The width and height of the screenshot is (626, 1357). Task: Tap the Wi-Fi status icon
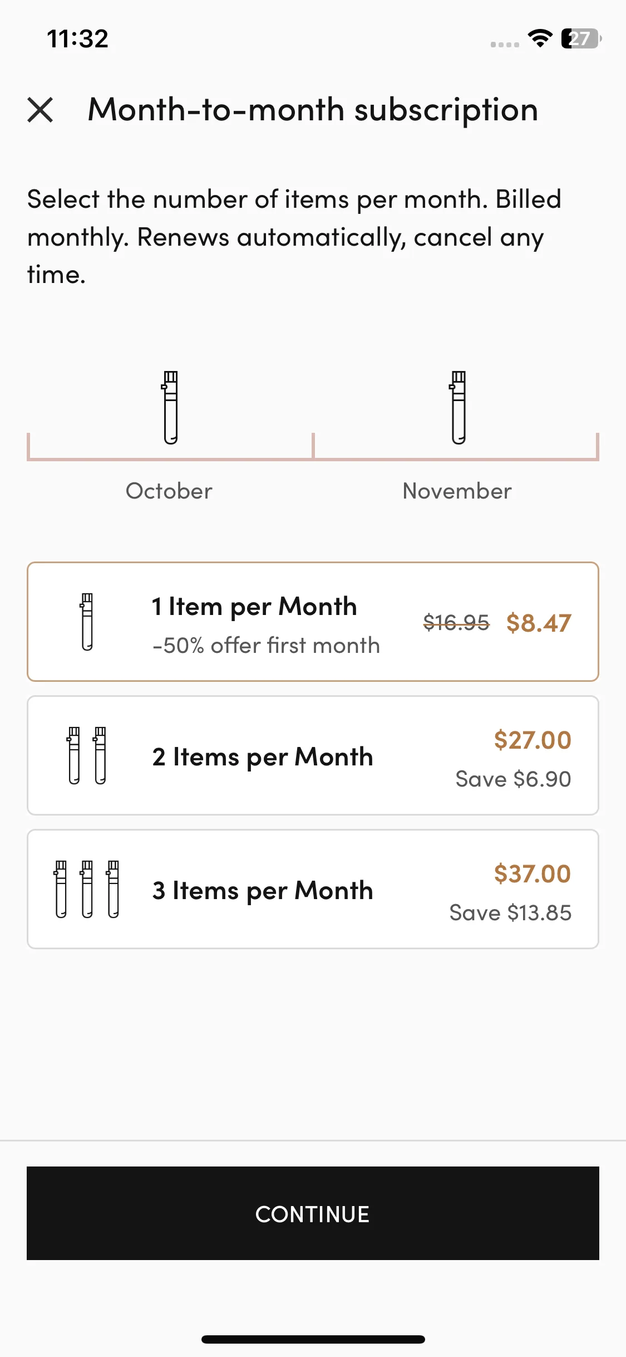tap(540, 38)
